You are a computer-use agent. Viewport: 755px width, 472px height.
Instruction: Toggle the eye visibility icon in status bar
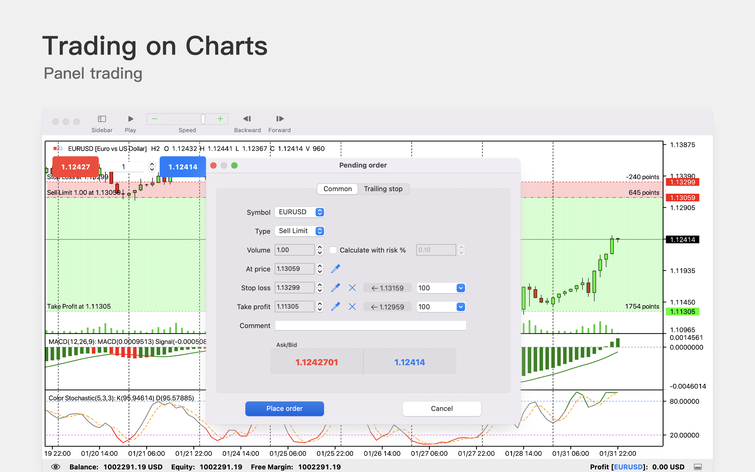pos(56,467)
